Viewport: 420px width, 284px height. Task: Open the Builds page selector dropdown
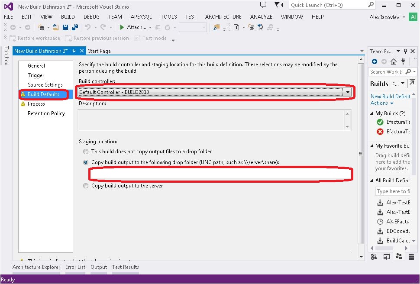pos(403,84)
